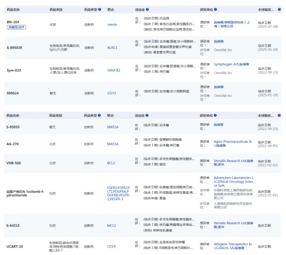The width and height of the screenshot is (286, 255).
Task: Click the Sym-023 drug name
Action: (14, 70)
